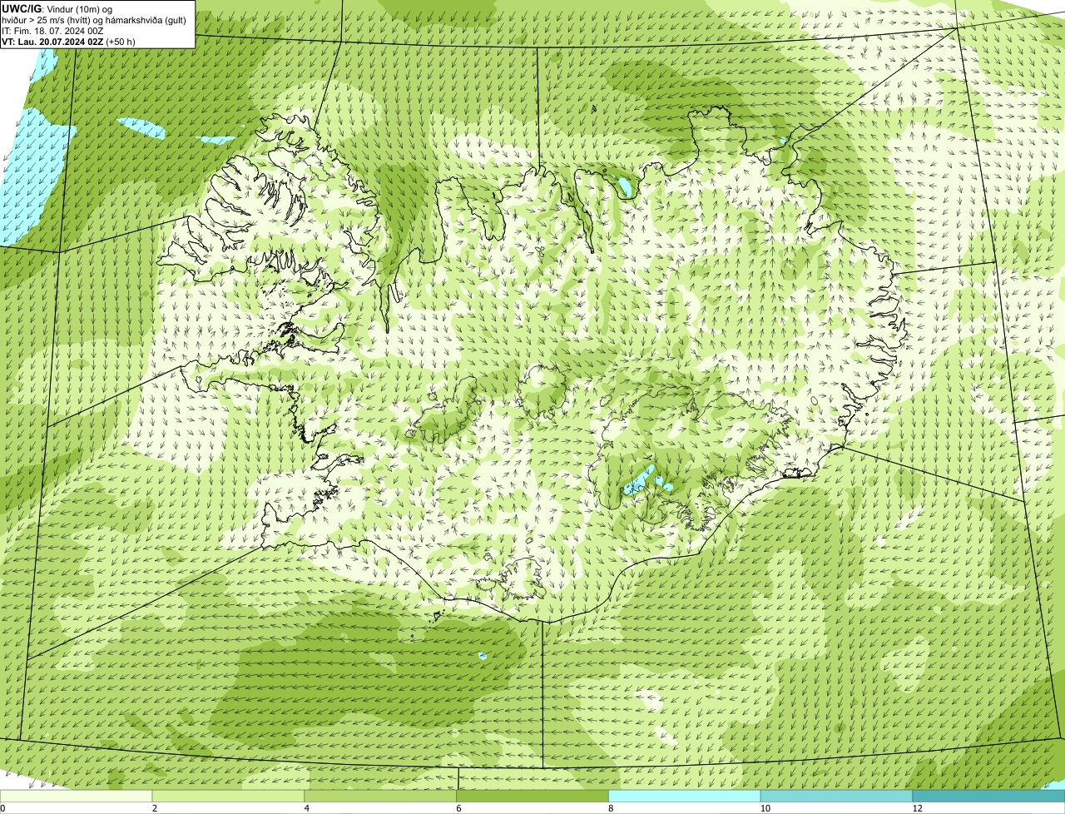Click the darkest teal legend swatch above 12
Screen dimensions: 1065x814
[988, 797]
